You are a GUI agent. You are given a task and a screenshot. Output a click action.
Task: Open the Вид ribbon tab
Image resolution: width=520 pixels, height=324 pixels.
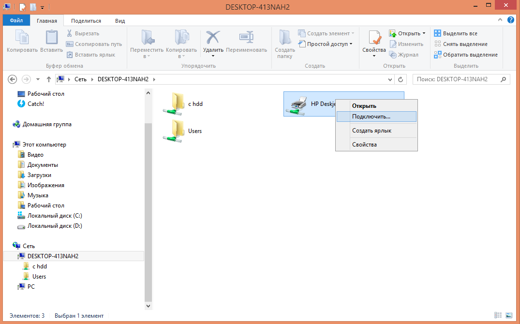pos(120,21)
